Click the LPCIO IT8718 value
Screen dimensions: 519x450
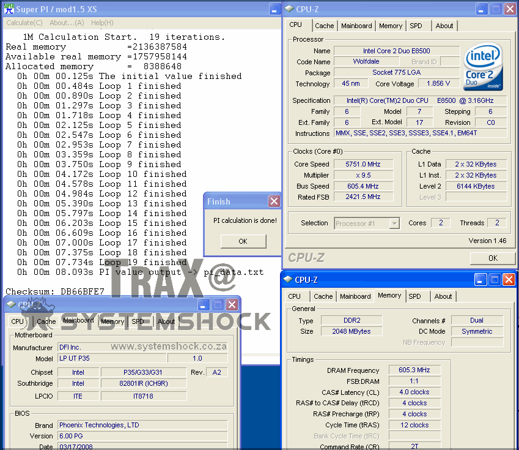coord(143,396)
